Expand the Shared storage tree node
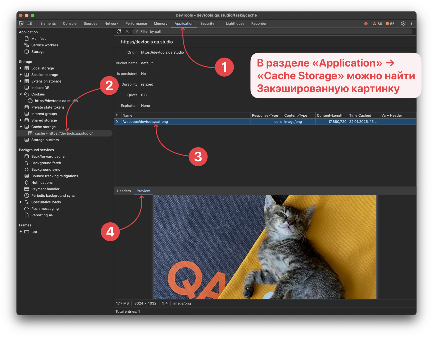 tap(21, 120)
